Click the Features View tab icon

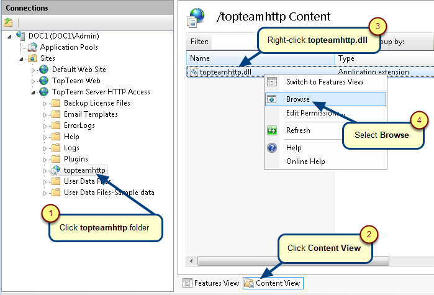pyautogui.click(x=187, y=283)
